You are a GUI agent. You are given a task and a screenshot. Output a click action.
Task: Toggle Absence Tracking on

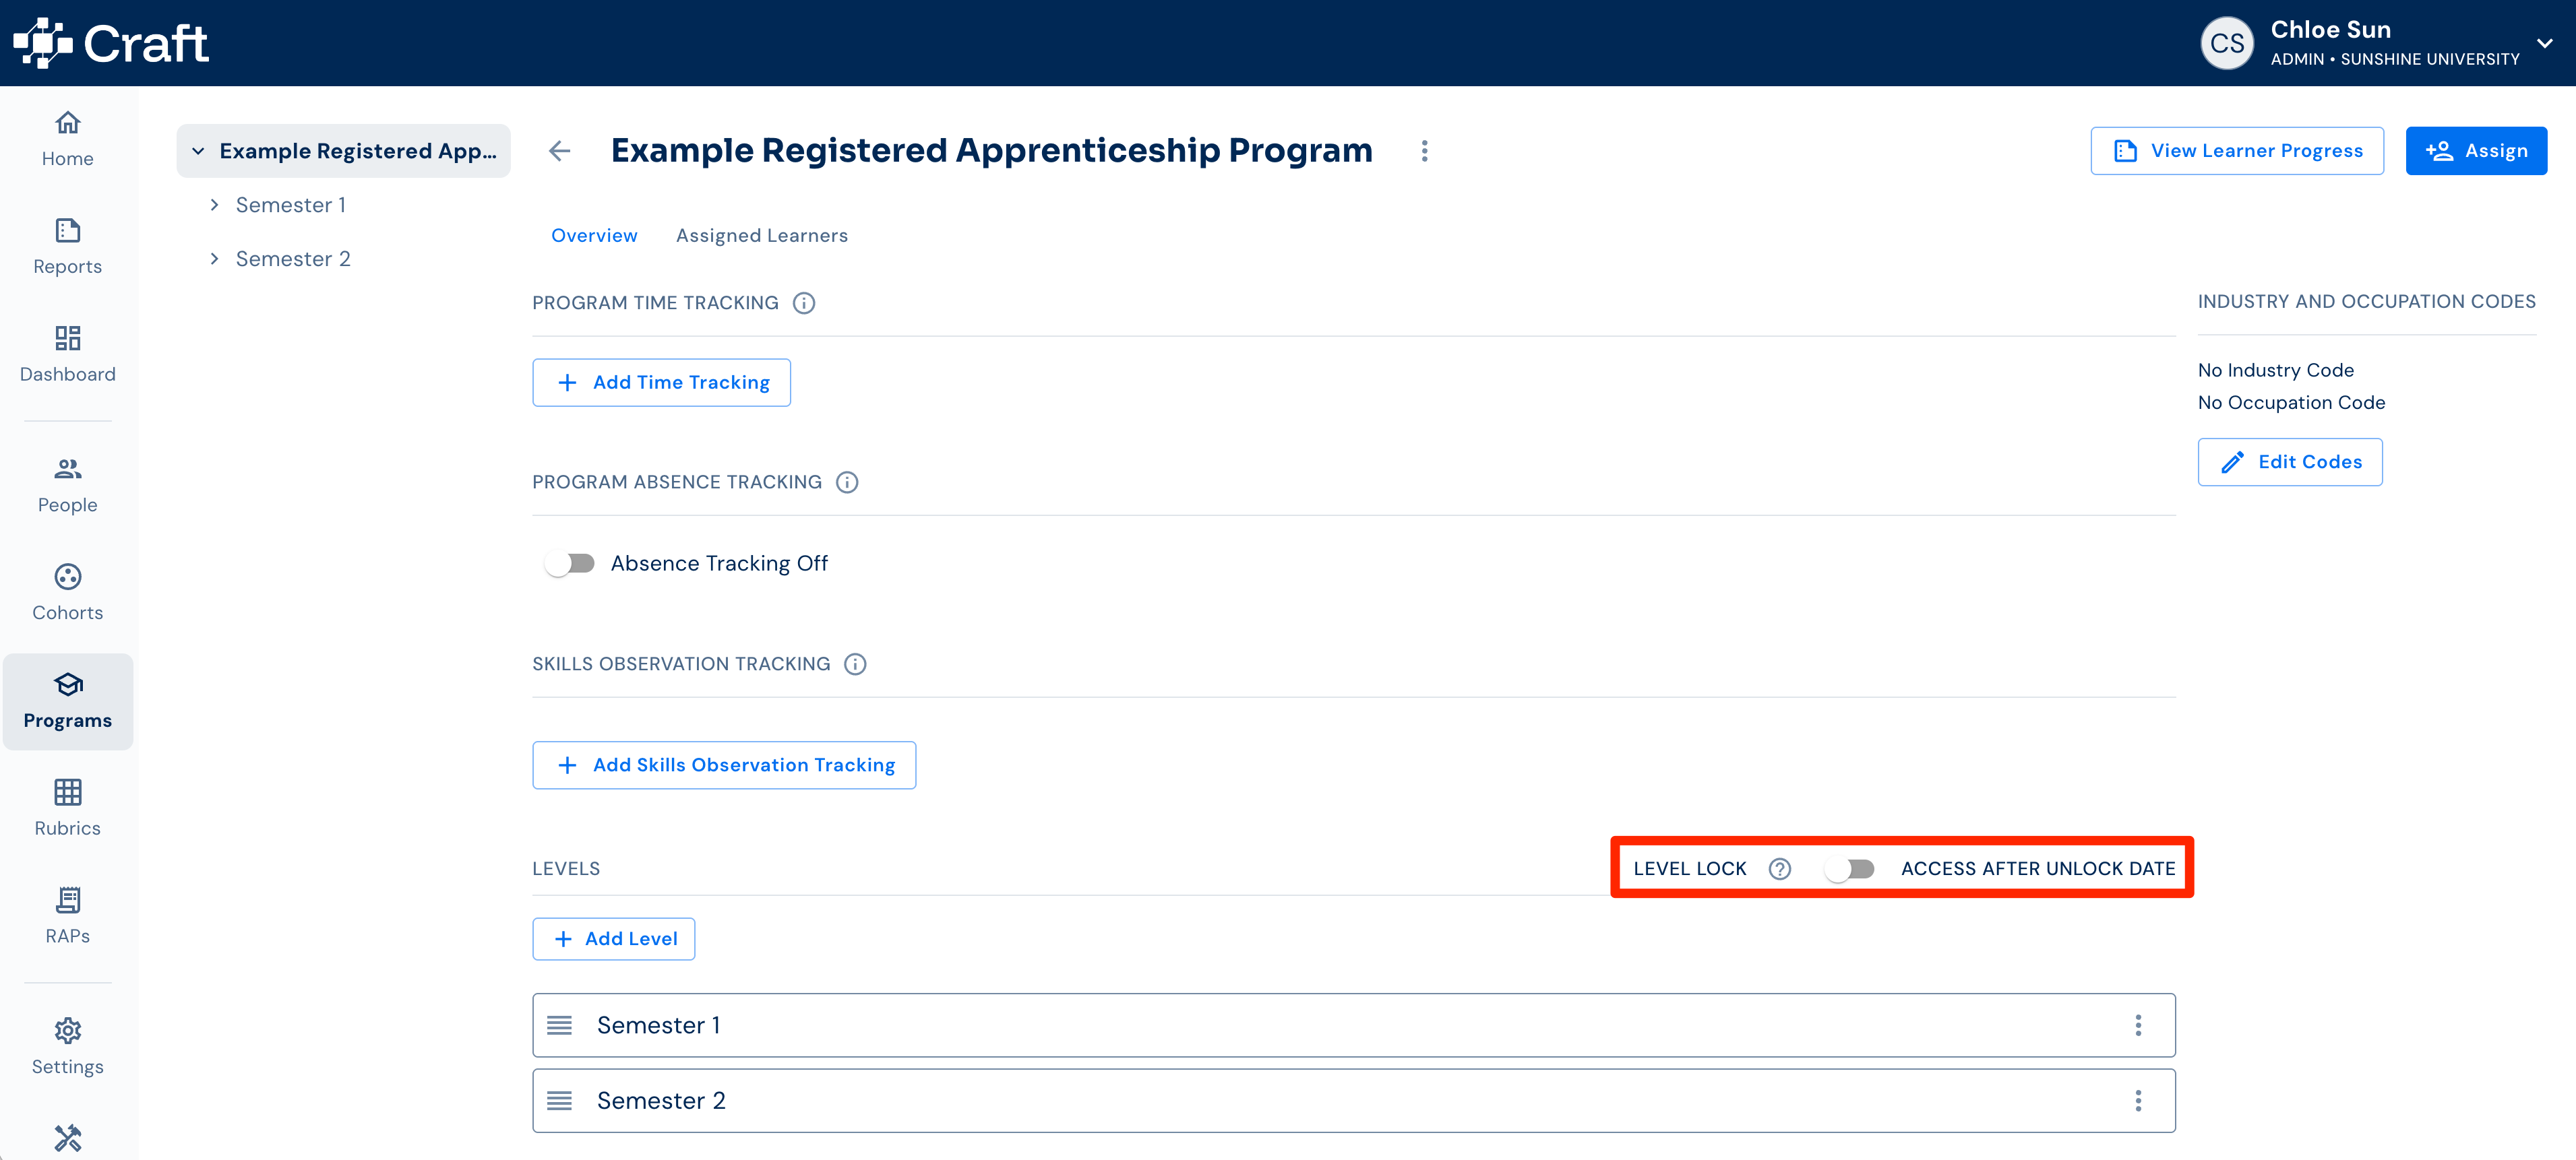coord(570,564)
